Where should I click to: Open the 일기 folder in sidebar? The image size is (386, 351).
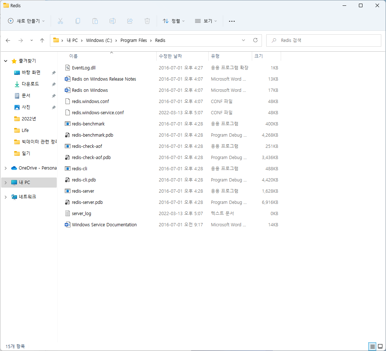coord(26,153)
